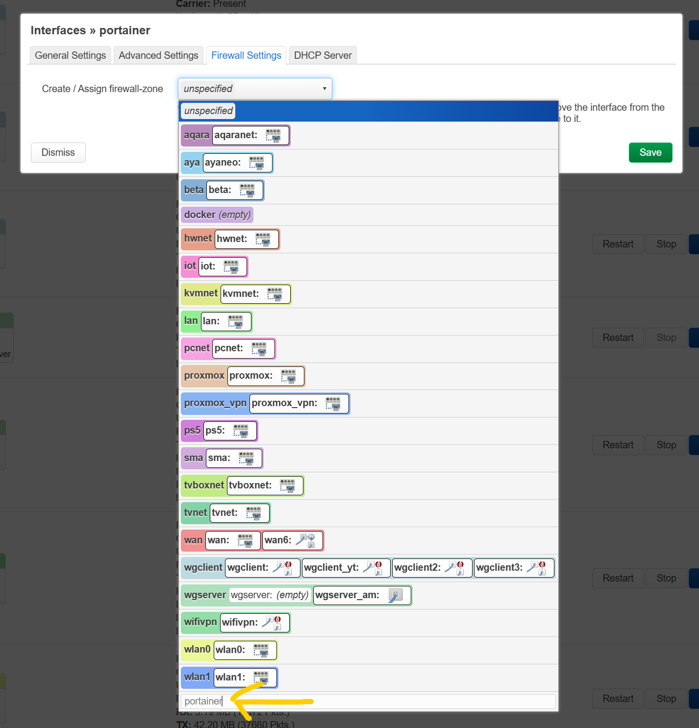This screenshot has height=728, width=699.
Task: Focus the custom zone name field containing portainer
Action: pyautogui.click(x=368, y=701)
